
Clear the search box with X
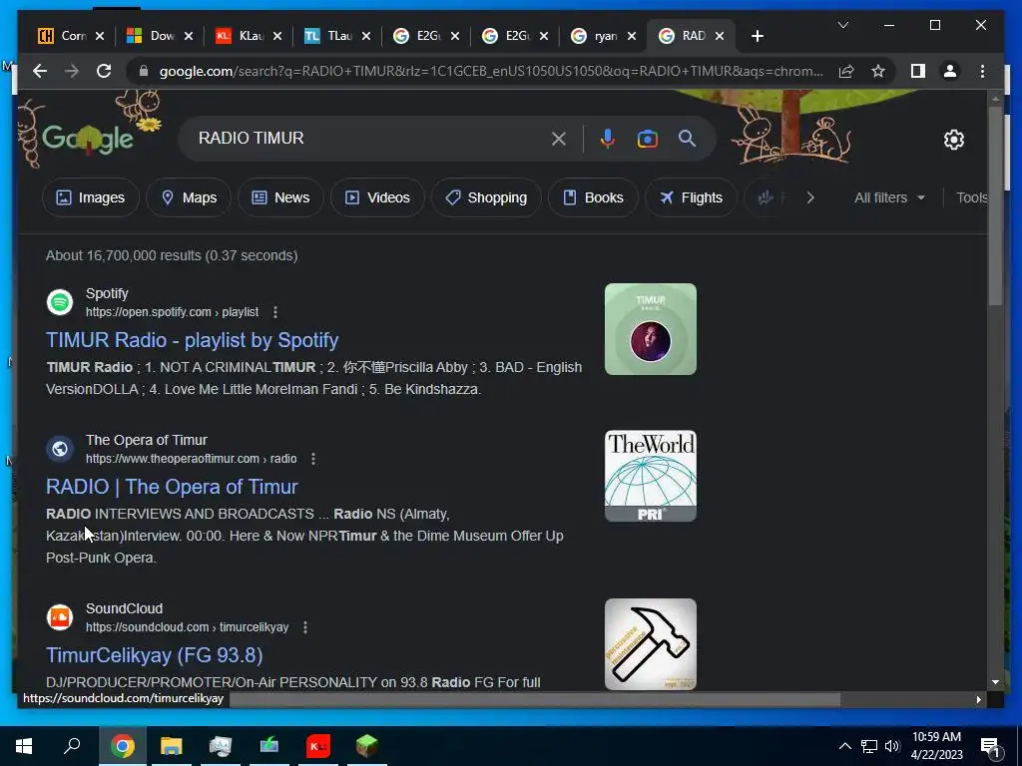[x=559, y=139]
